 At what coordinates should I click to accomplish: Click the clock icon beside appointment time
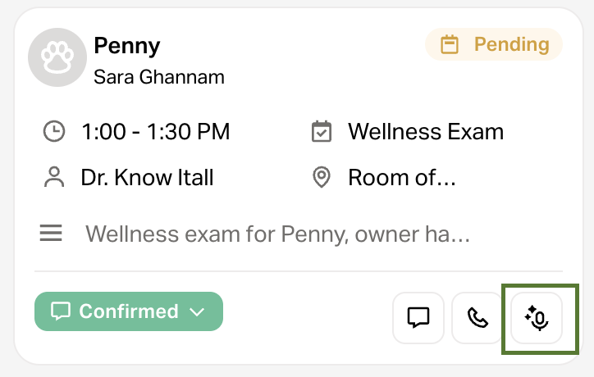(54, 131)
